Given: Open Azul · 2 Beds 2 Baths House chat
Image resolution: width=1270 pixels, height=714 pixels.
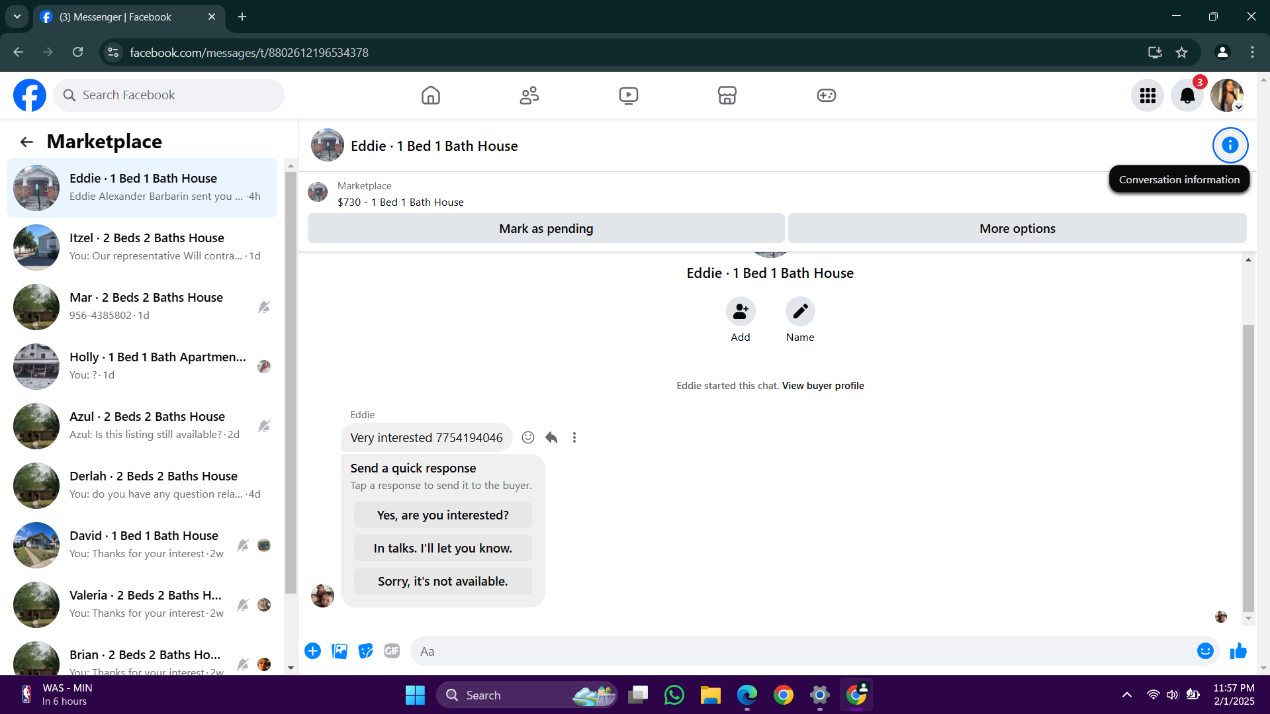Looking at the screenshot, I should point(142,426).
